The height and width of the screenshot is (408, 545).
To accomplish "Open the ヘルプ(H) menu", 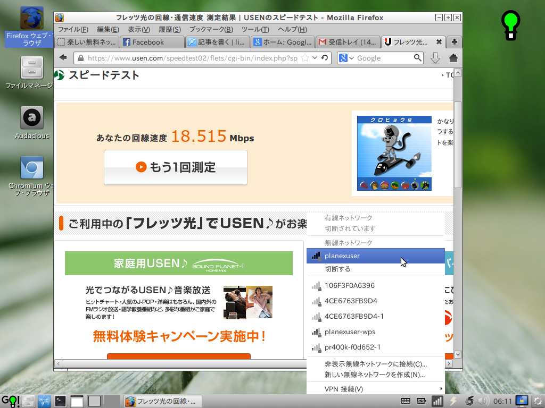I will [x=292, y=30].
